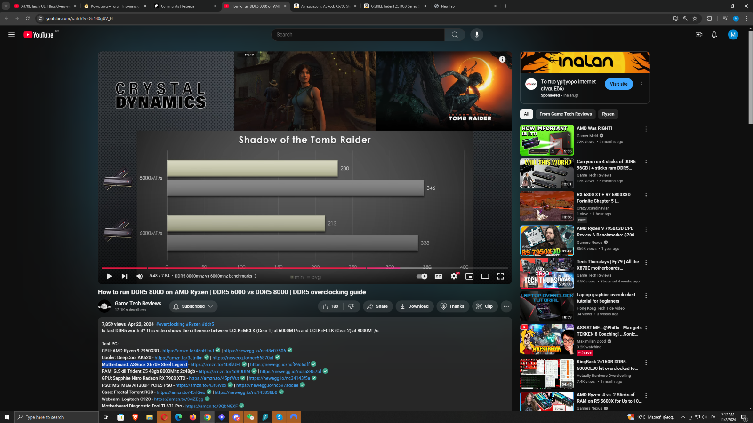Select the "Ryzen" filter chip

608,114
